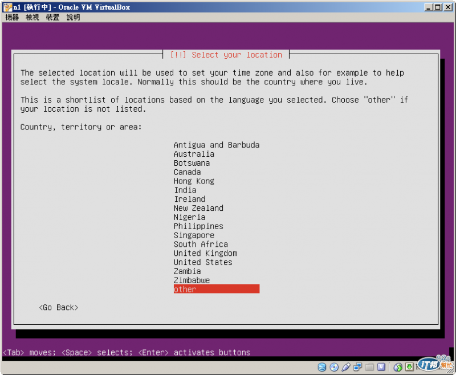Click the USB devices status icon
Image resolution: width=456 pixels, height=375 pixels.
click(346, 367)
